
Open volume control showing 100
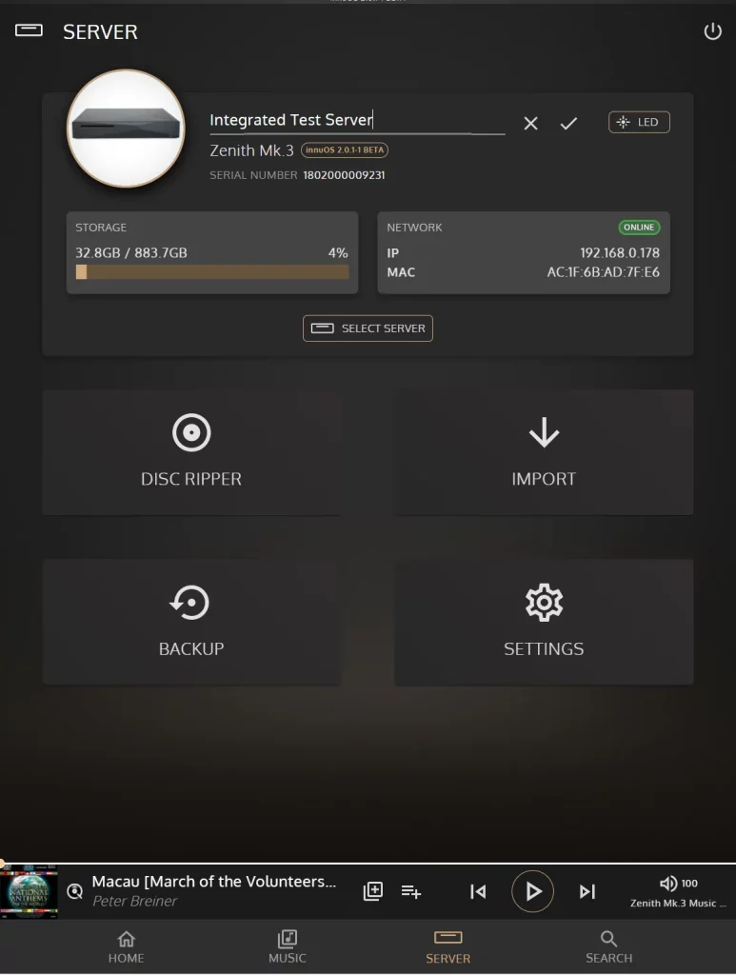[x=678, y=884]
